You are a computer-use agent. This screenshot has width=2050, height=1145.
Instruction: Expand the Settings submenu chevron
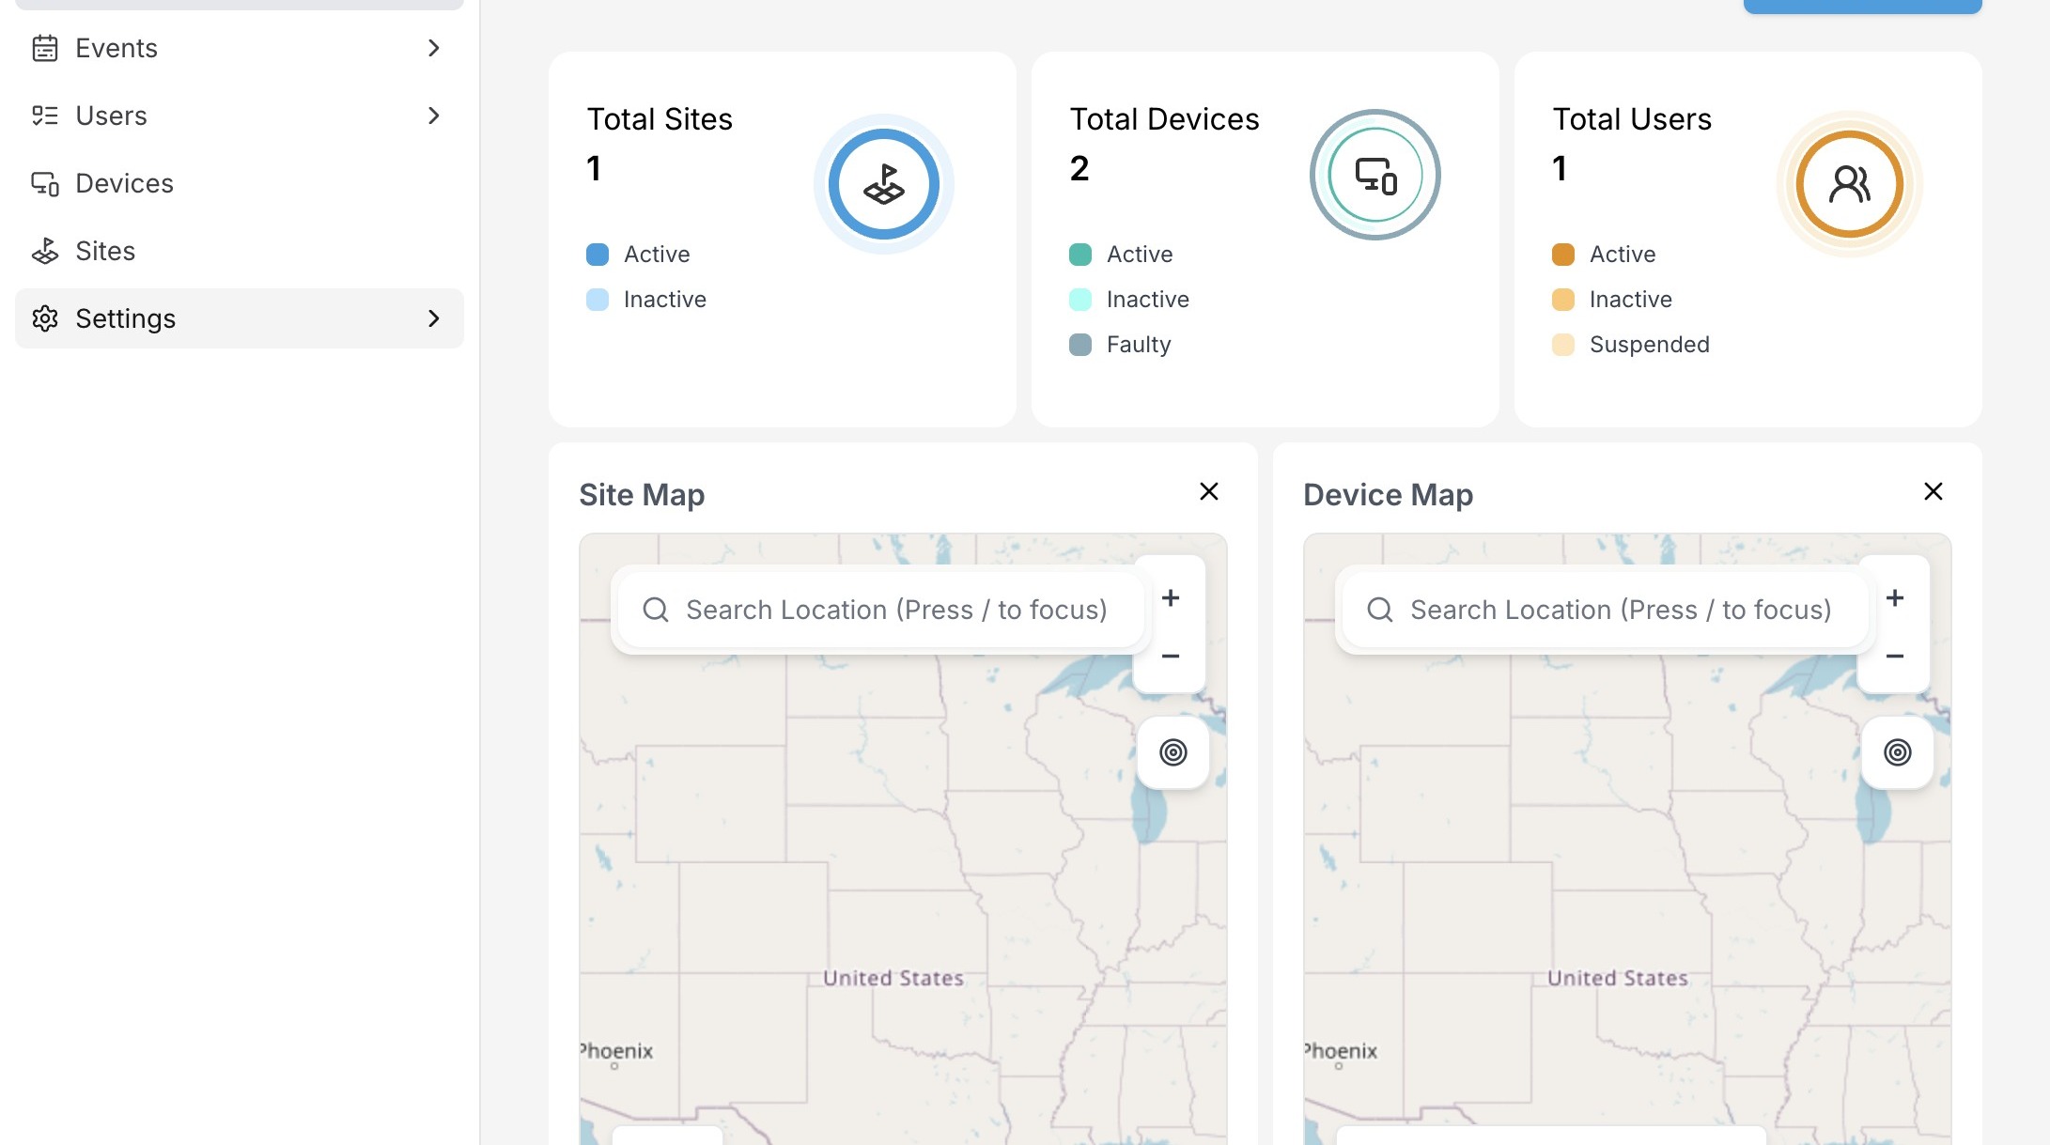coord(433,318)
